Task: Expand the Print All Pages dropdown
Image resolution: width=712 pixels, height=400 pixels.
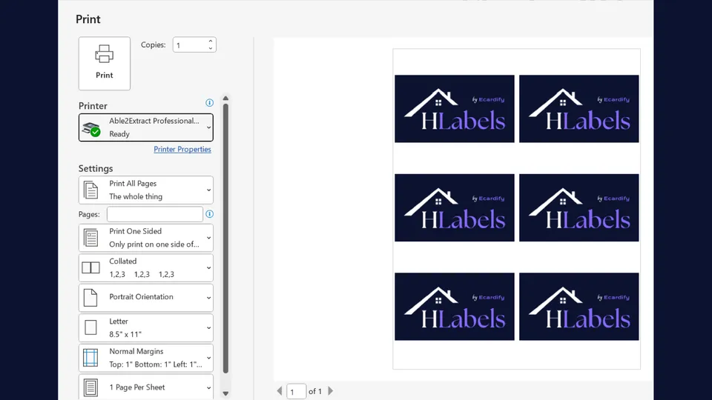Action: tap(146, 190)
